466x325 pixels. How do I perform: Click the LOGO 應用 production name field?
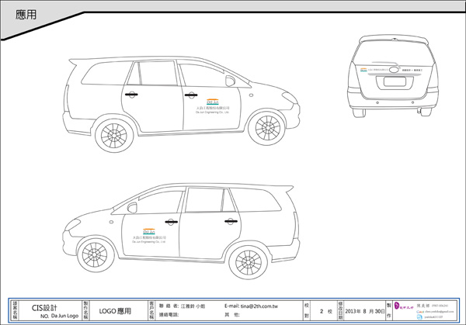tap(114, 311)
